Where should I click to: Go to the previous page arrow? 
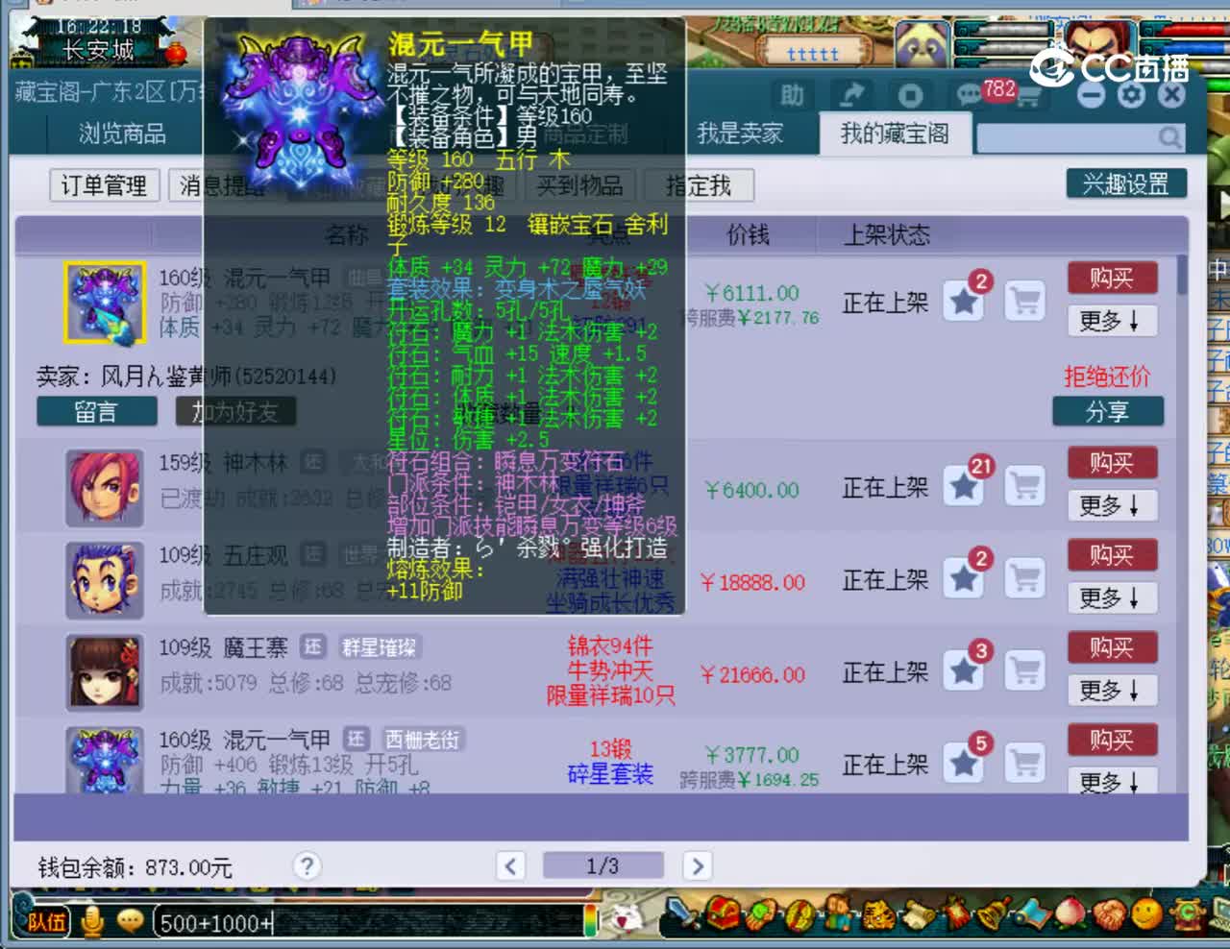tap(510, 865)
